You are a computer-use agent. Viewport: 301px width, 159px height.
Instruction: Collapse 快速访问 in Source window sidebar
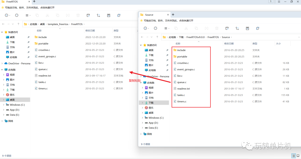[141, 45]
